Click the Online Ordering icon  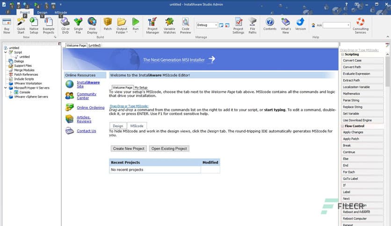(70, 107)
